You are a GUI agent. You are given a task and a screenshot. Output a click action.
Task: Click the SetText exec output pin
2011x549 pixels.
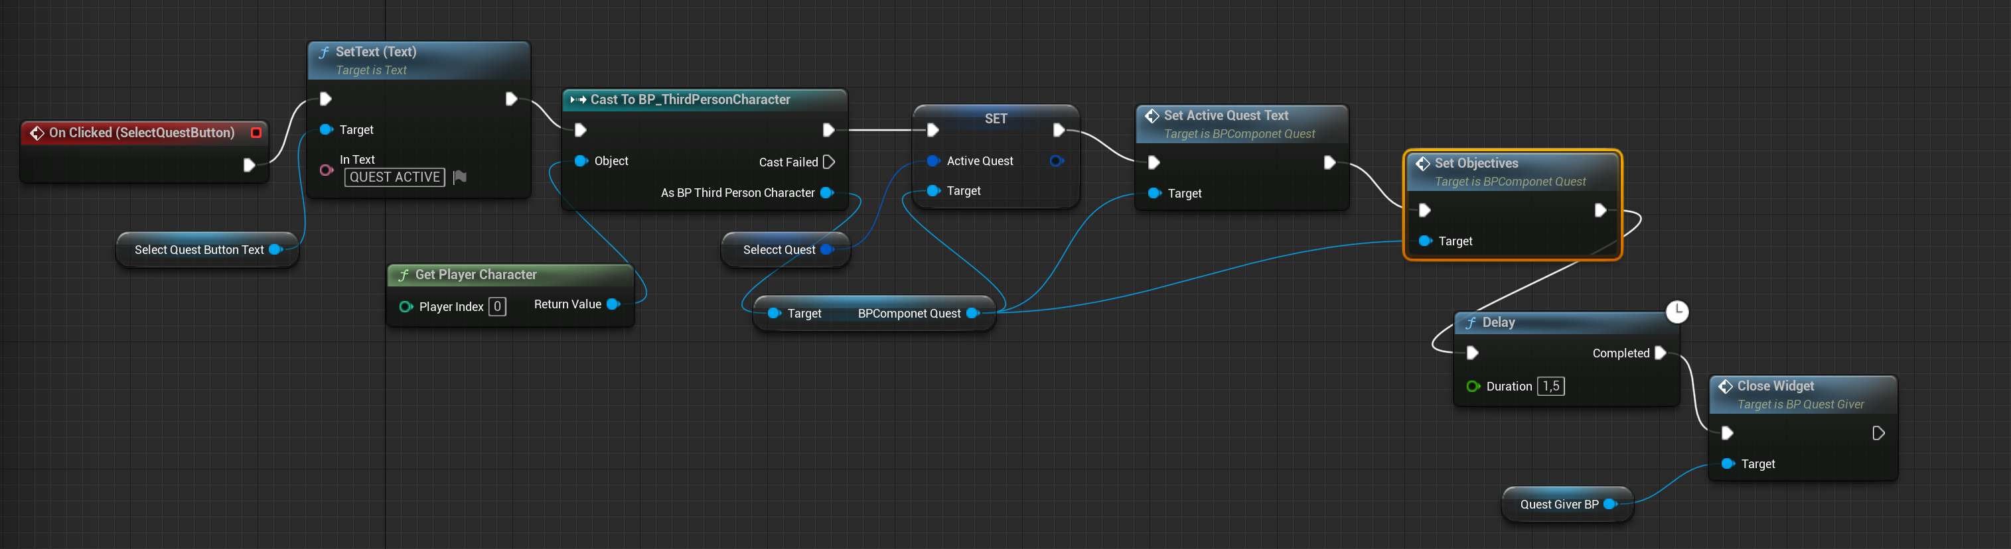pyautogui.click(x=510, y=99)
